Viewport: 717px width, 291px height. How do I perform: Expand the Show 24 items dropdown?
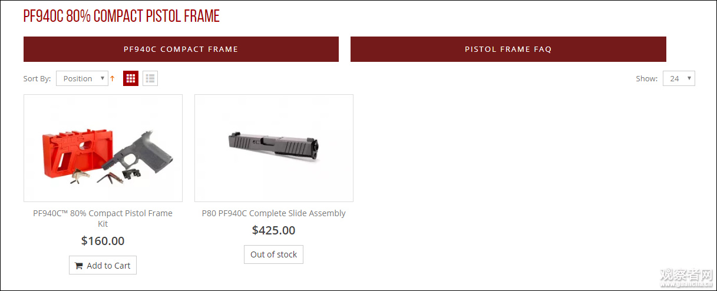[x=679, y=78]
